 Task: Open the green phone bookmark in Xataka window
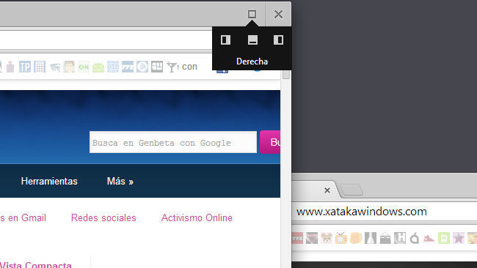tap(444, 238)
